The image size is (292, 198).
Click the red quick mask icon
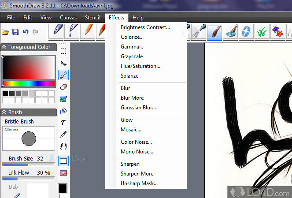(x=63, y=173)
